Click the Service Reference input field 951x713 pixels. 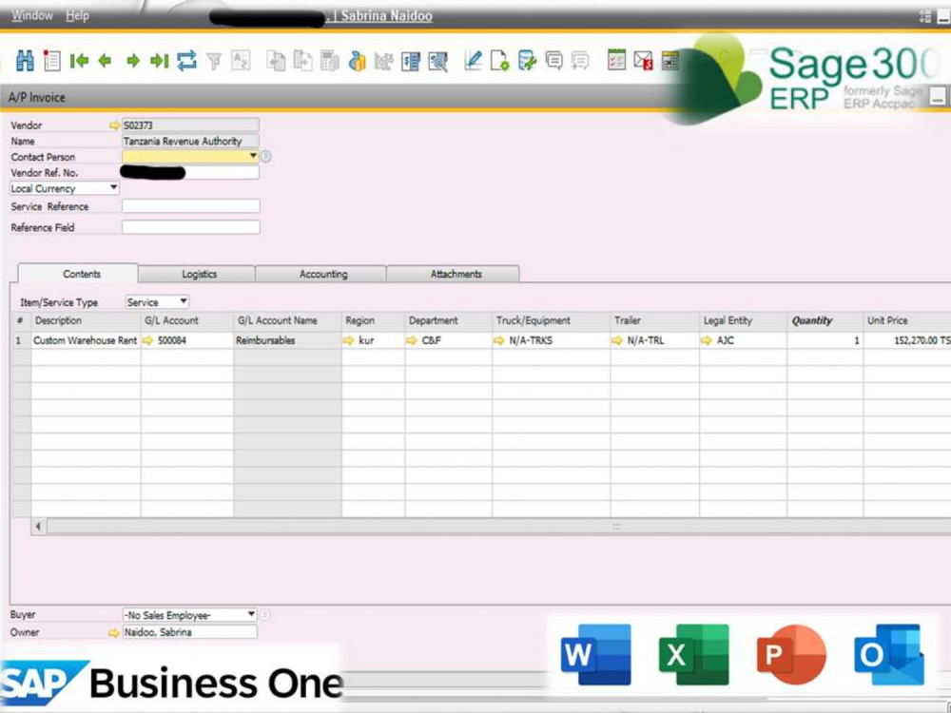(190, 206)
